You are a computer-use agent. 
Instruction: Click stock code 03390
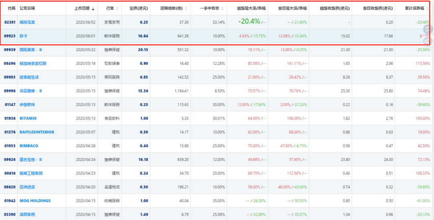[x=10, y=214]
